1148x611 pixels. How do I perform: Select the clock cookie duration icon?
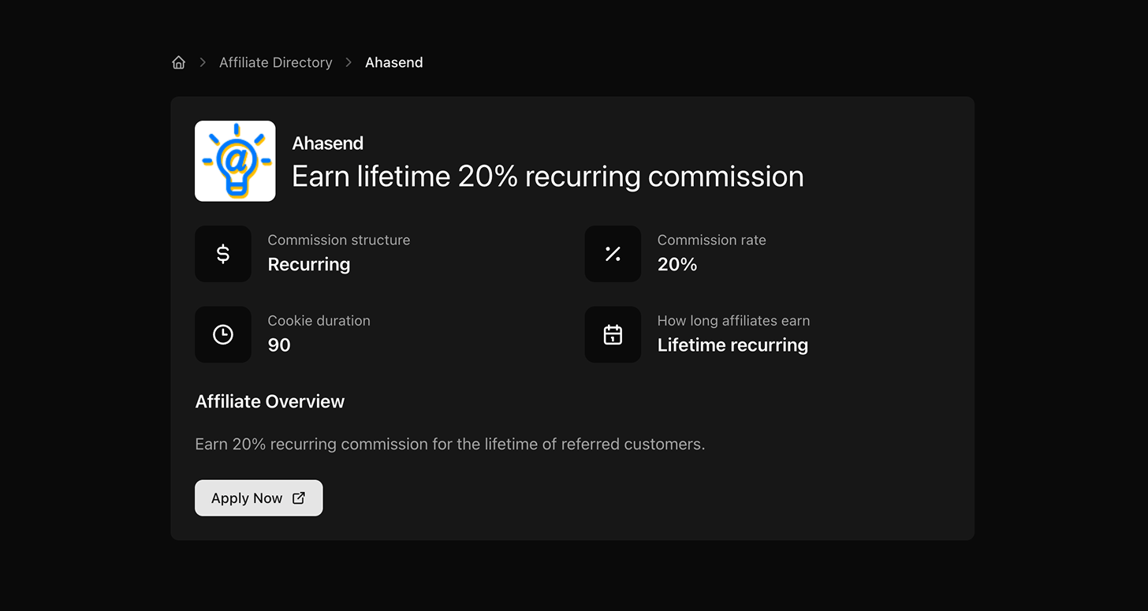coord(223,334)
